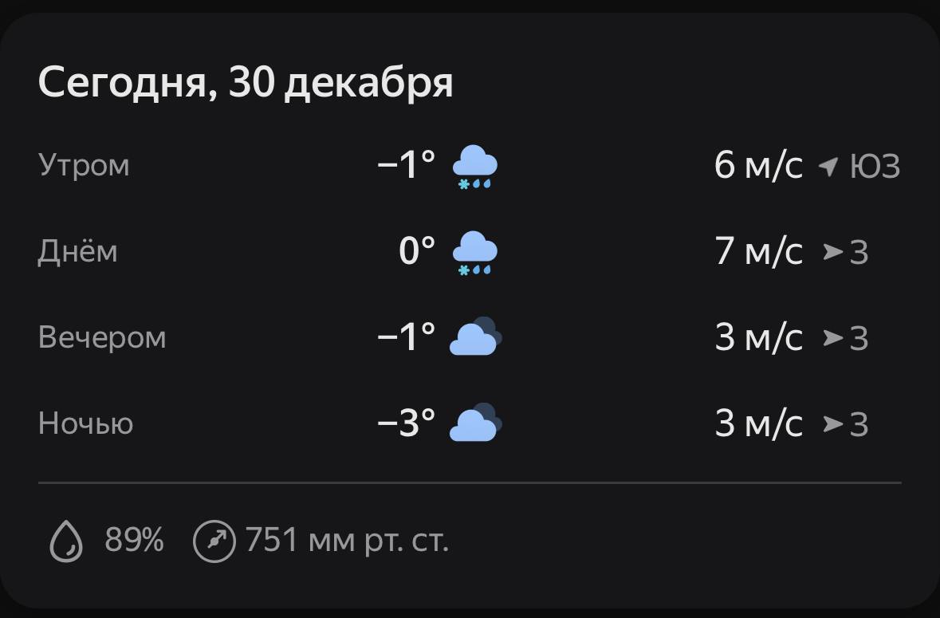Click the evening west wind arrow
Image resolution: width=940 pixels, height=618 pixels.
click(x=833, y=338)
